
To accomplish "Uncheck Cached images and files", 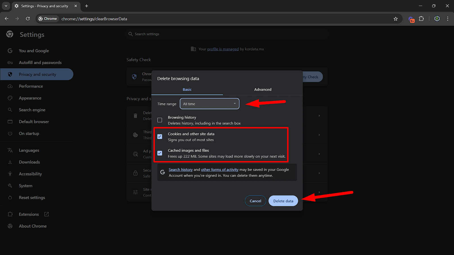I will pos(160,153).
